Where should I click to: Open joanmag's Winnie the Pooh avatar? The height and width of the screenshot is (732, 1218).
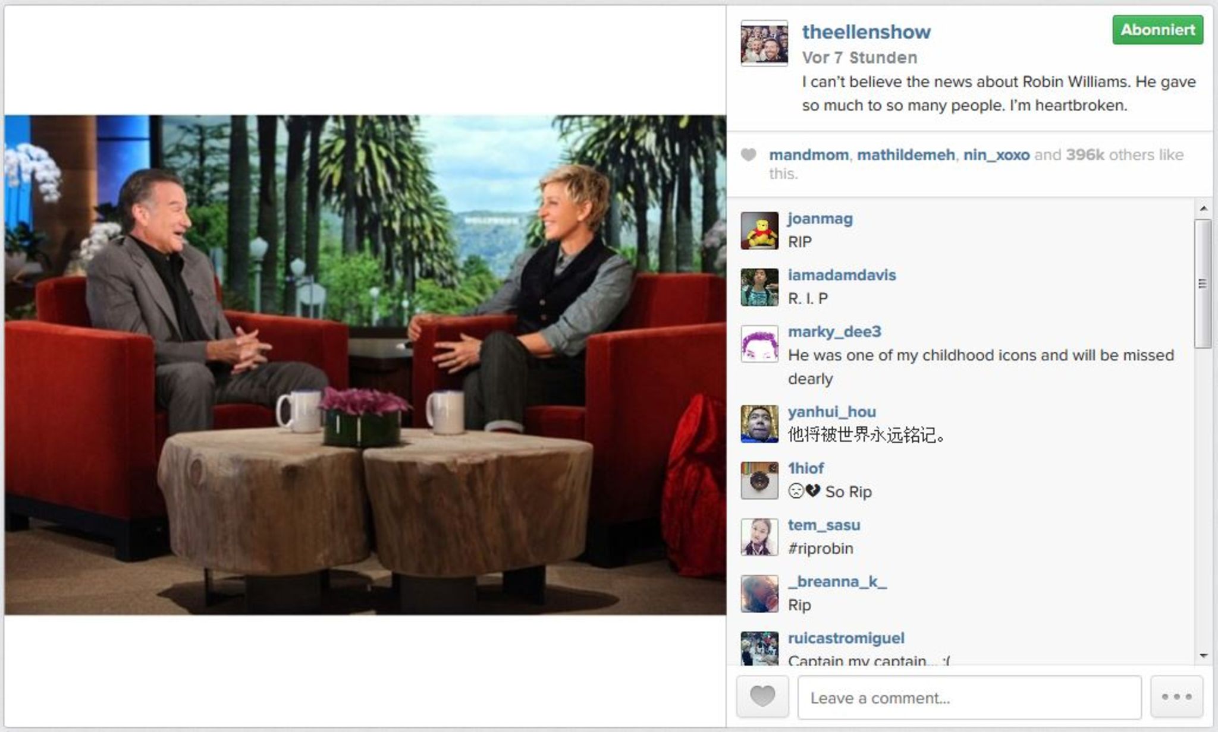759,231
